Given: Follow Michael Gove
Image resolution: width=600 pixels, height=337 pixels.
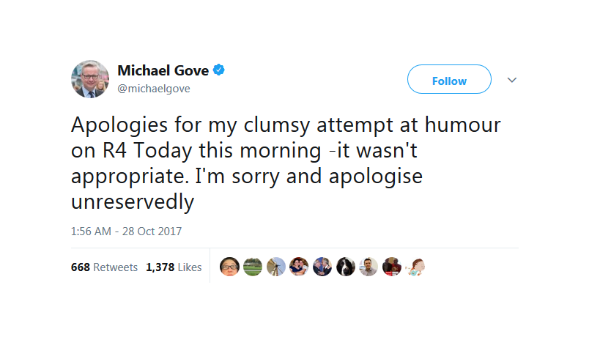Looking at the screenshot, I should coord(449,79).
